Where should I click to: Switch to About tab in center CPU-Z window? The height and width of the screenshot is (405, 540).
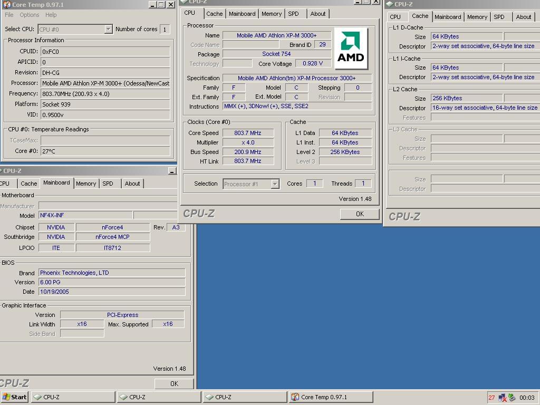tap(317, 14)
